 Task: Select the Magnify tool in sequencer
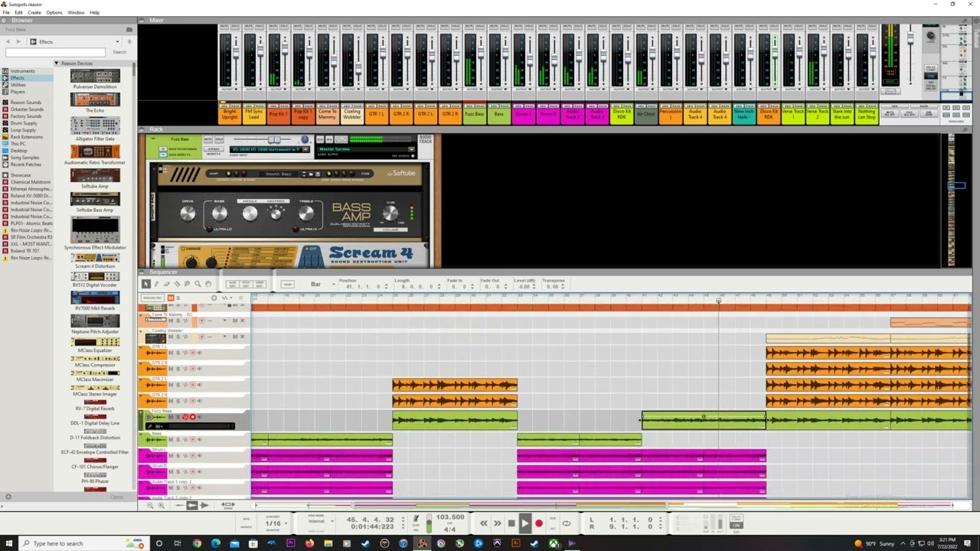point(198,284)
